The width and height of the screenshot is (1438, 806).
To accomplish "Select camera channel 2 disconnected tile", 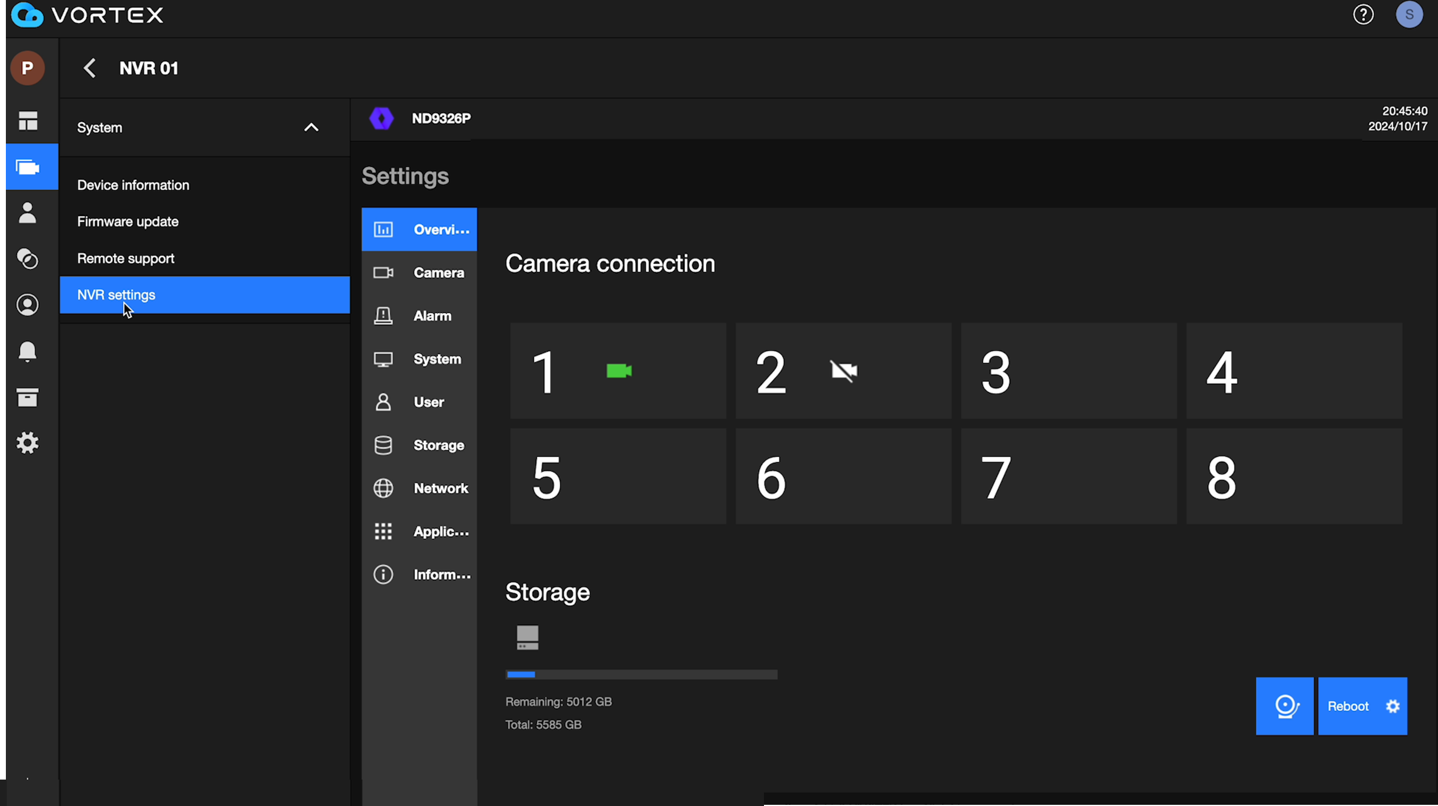I will 843,371.
